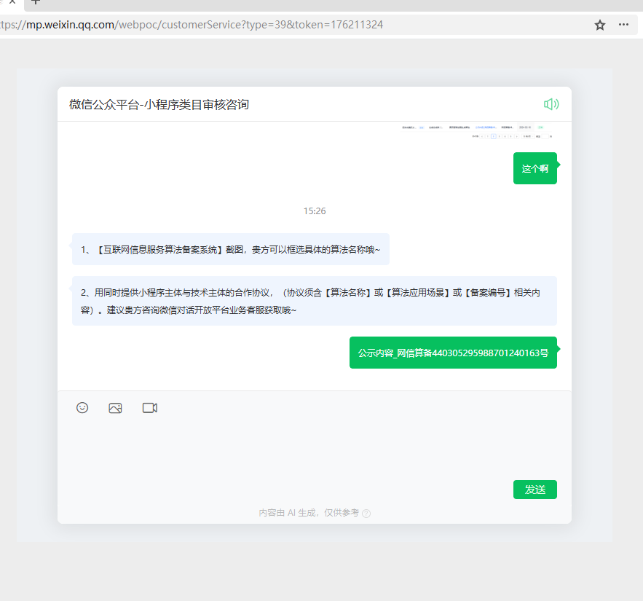Open a new browser tab with plus
This screenshot has height=601, width=643.
[36, 2]
